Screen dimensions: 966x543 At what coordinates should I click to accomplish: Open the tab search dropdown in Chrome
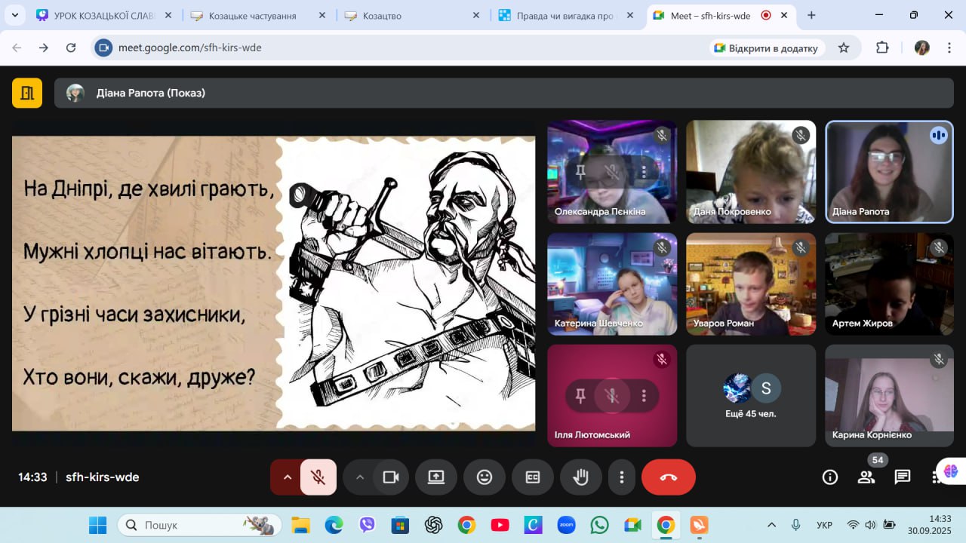pos(15,15)
